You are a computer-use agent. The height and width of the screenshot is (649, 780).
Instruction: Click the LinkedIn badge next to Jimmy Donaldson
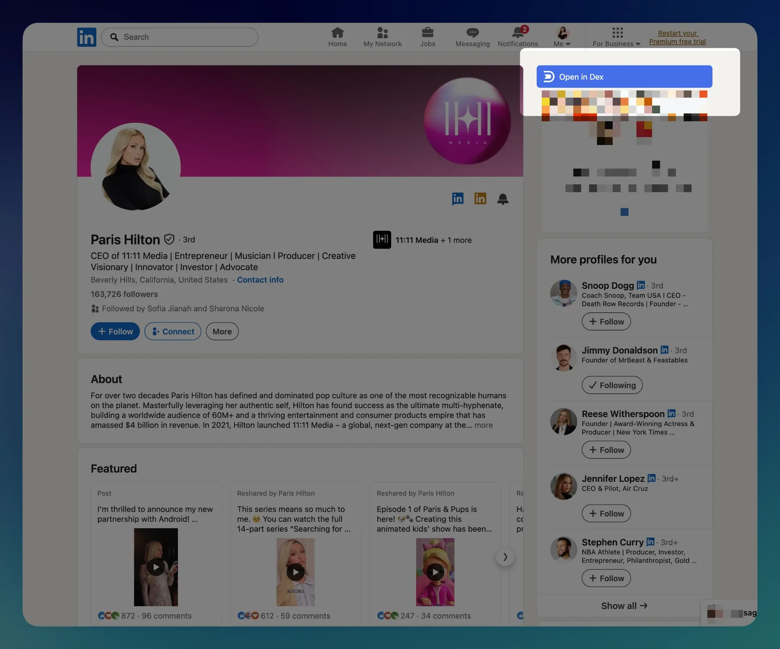tap(665, 350)
